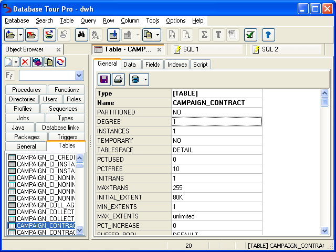Click the Import data icon with blue arrow
Image resolution: width=336 pixels, height=252 pixels.
(113, 35)
